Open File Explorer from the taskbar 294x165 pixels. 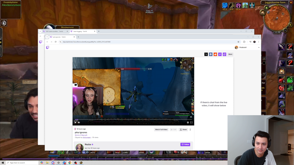tap(47, 163)
